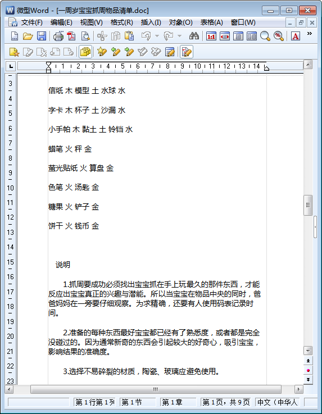The image size is (322, 414).
Task: Click status bar language 中文 (中华人
Action: click(x=278, y=402)
